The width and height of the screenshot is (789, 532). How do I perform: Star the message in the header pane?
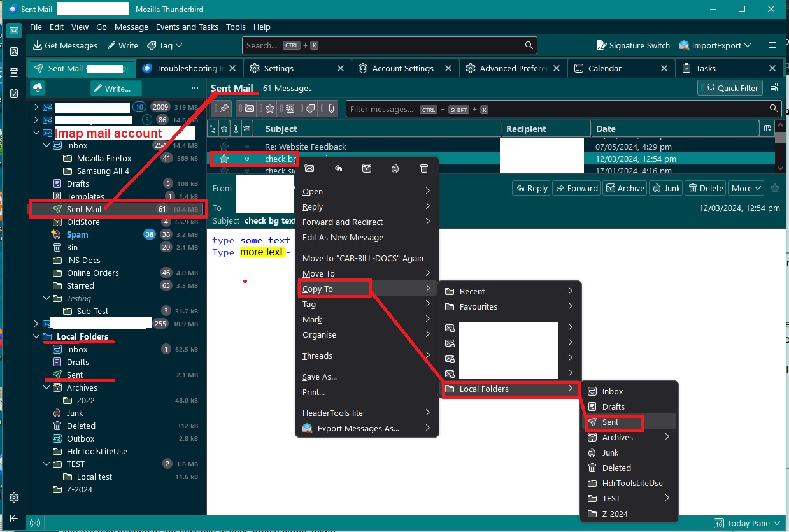[775, 188]
